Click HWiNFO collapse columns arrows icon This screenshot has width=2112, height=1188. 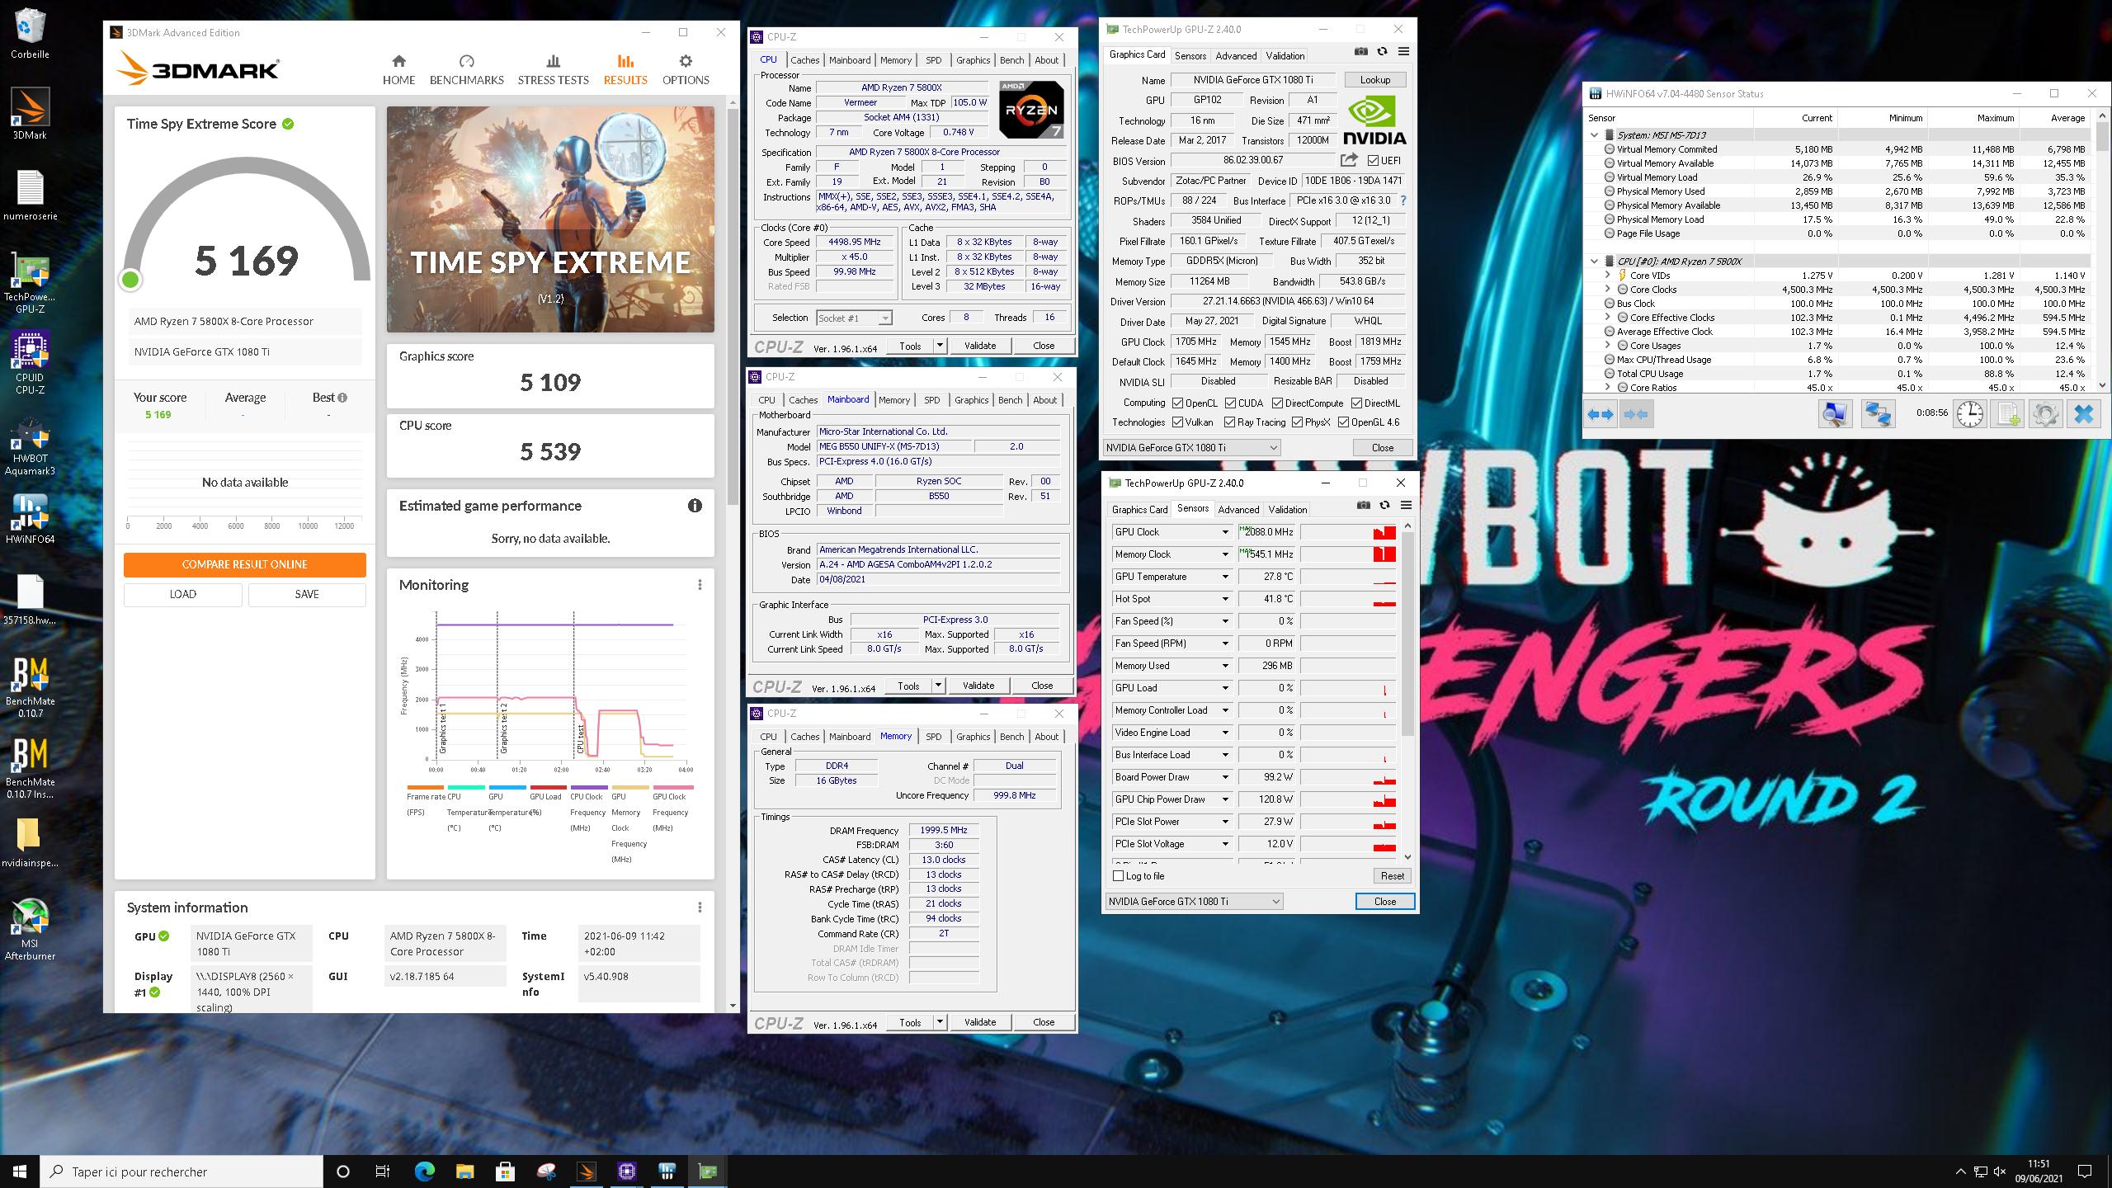pos(1635,414)
